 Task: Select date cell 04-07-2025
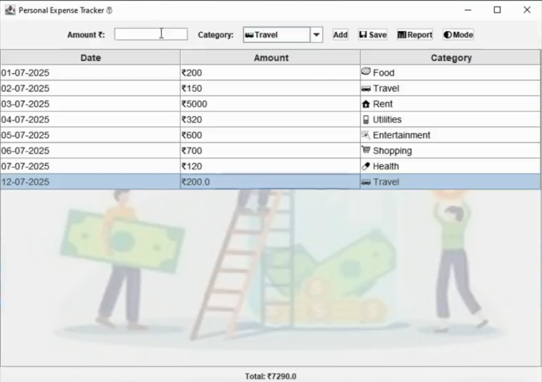(x=90, y=120)
